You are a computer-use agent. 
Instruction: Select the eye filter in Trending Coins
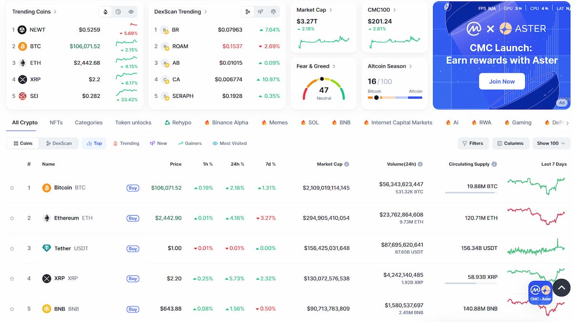pyautogui.click(x=131, y=11)
